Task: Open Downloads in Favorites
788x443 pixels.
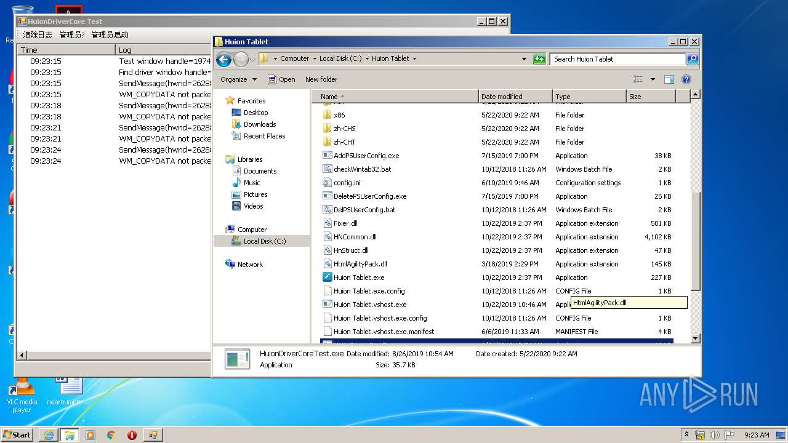Action: pyautogui.click(x=259, y=124)
